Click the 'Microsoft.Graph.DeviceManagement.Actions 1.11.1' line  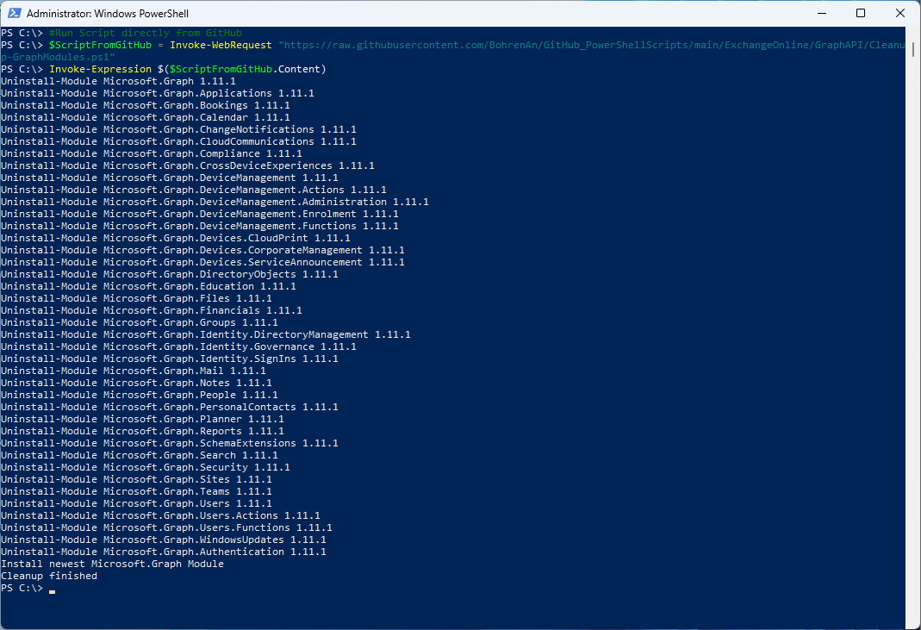point(194,190)
